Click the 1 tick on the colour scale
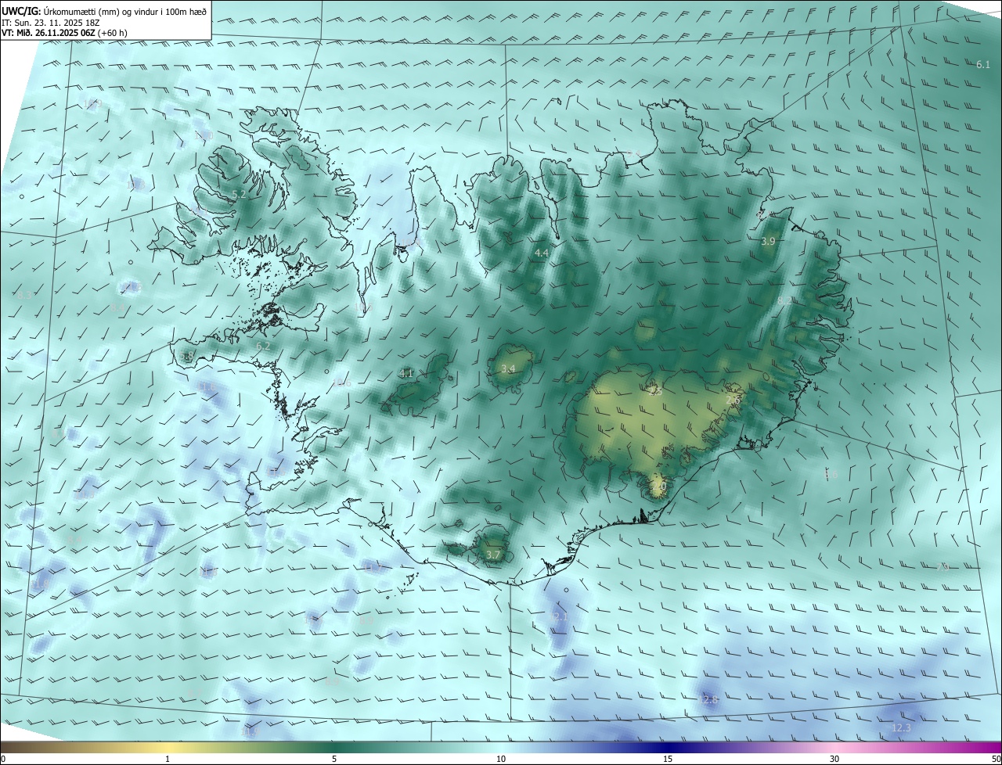This screenshot has height=765, width=1002. point(168,759)
